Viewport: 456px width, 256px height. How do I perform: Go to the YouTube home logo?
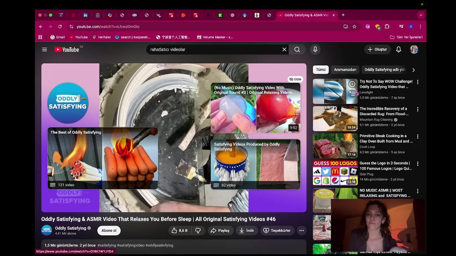(x=67, y=49)
